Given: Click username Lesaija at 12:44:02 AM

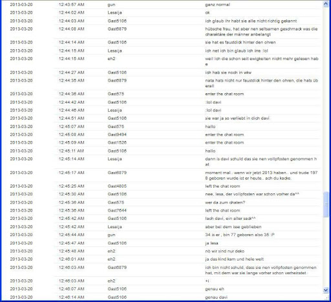Looking at the screenshot, I should pyautogui.click(x=114, y=13).
